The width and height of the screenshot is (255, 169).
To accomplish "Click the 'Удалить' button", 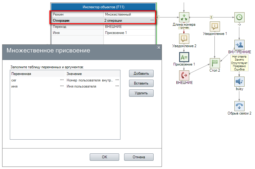I will click(x=141, y=93).
